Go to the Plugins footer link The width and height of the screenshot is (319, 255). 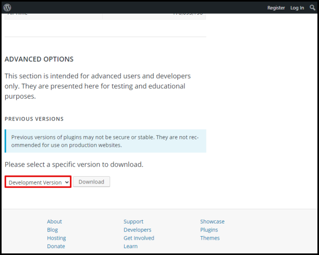(209, 230)
